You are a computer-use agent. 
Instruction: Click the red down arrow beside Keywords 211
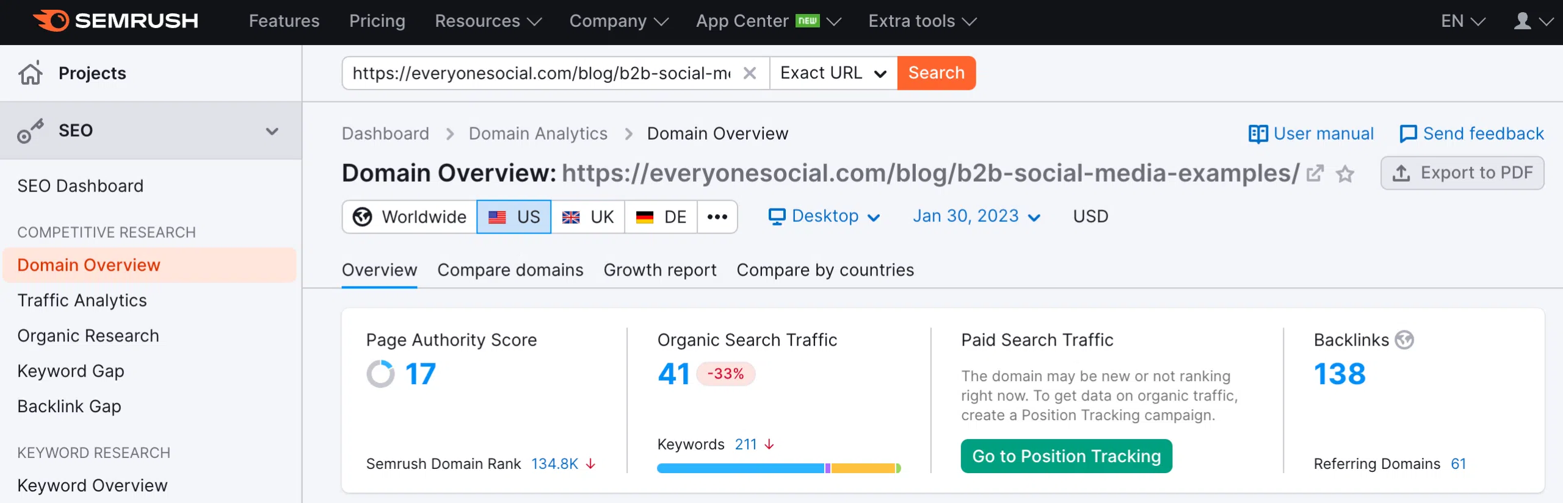pos(769,444)
